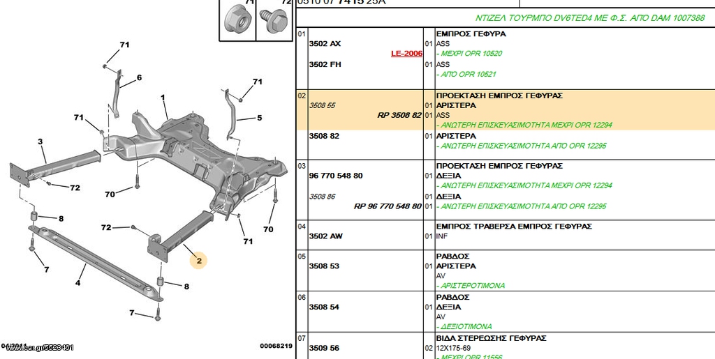Select left extension callout number 3
Viewport: 715px width, 359px height.
pyautogui.click(x=40, y=142)
